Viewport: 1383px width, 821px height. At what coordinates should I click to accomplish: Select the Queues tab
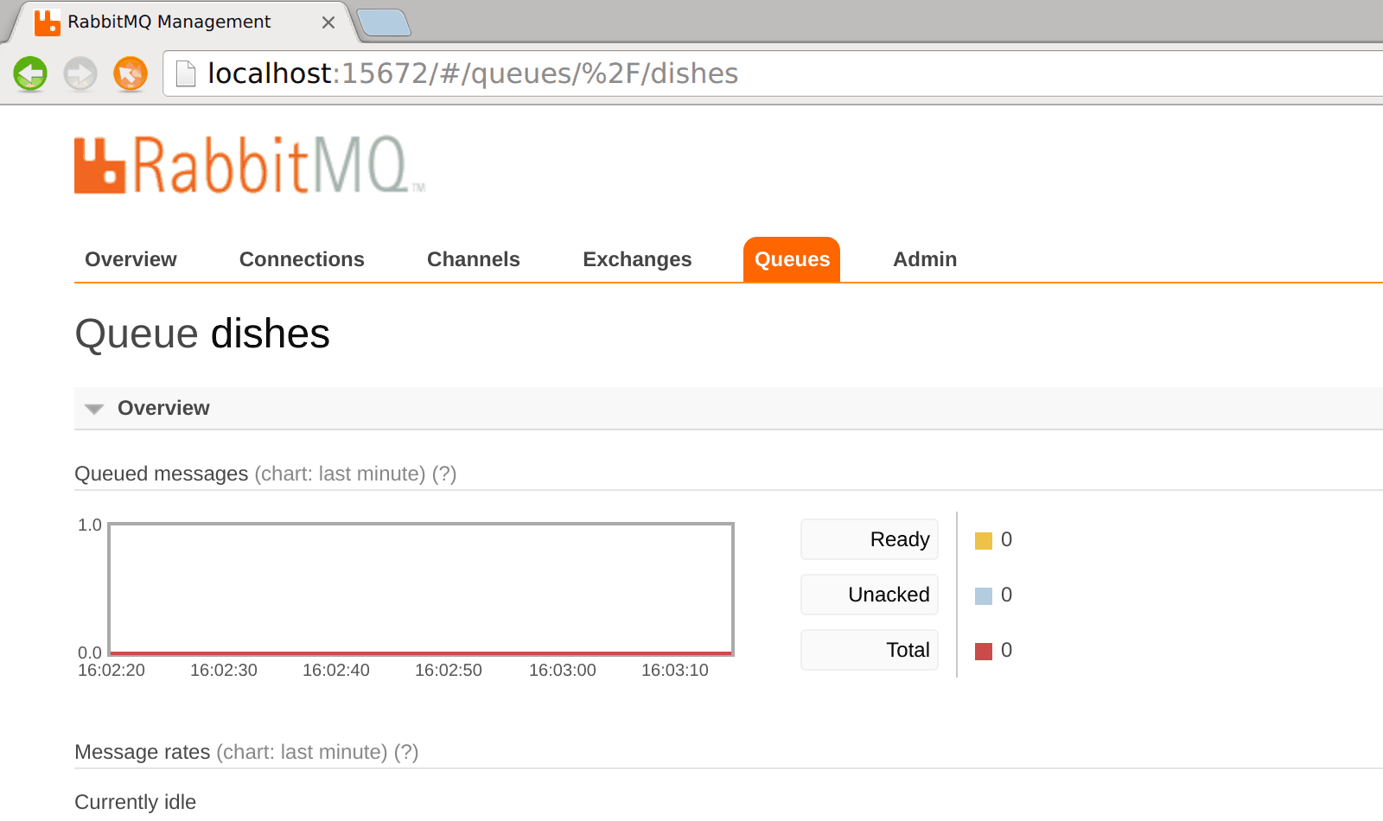tap(792, 259)
